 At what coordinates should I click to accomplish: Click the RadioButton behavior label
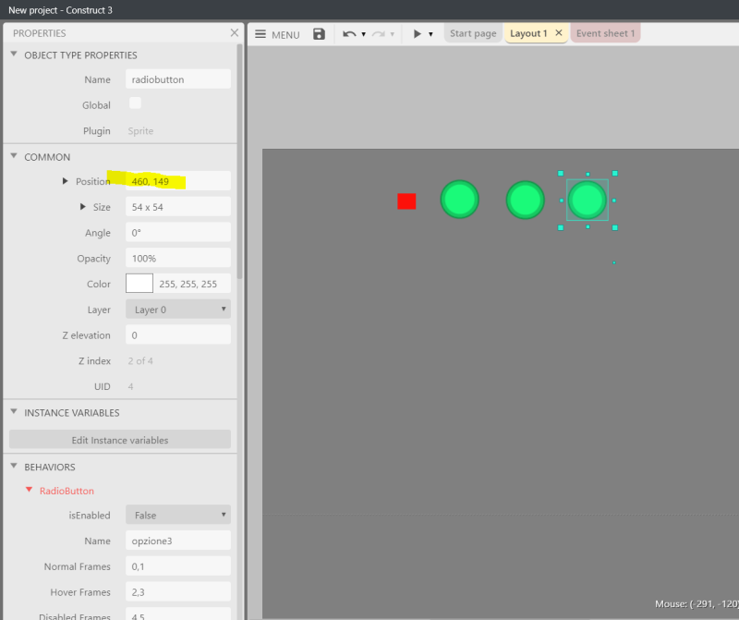pyautogui.click(x=67, y=491)
